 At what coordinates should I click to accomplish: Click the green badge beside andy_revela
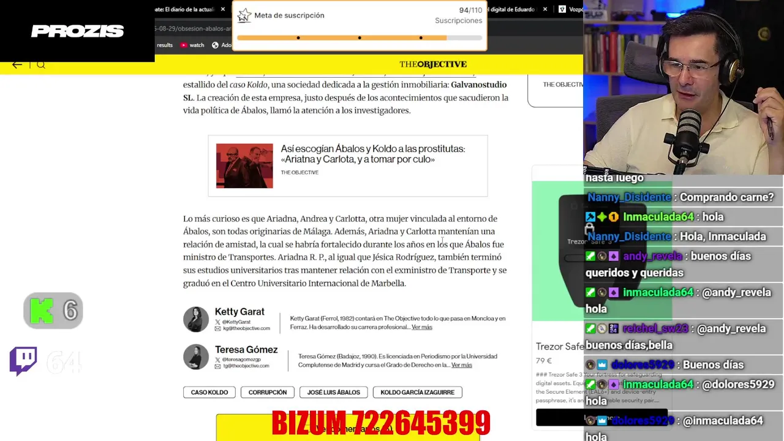(590, 256)
